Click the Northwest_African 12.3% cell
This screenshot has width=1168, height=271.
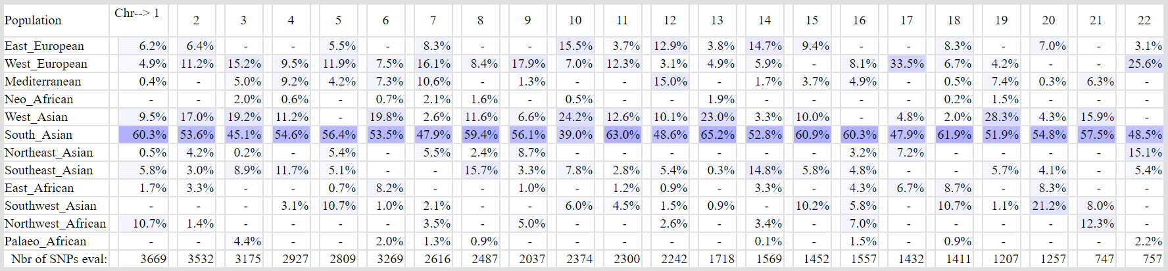pos(1097,224)
